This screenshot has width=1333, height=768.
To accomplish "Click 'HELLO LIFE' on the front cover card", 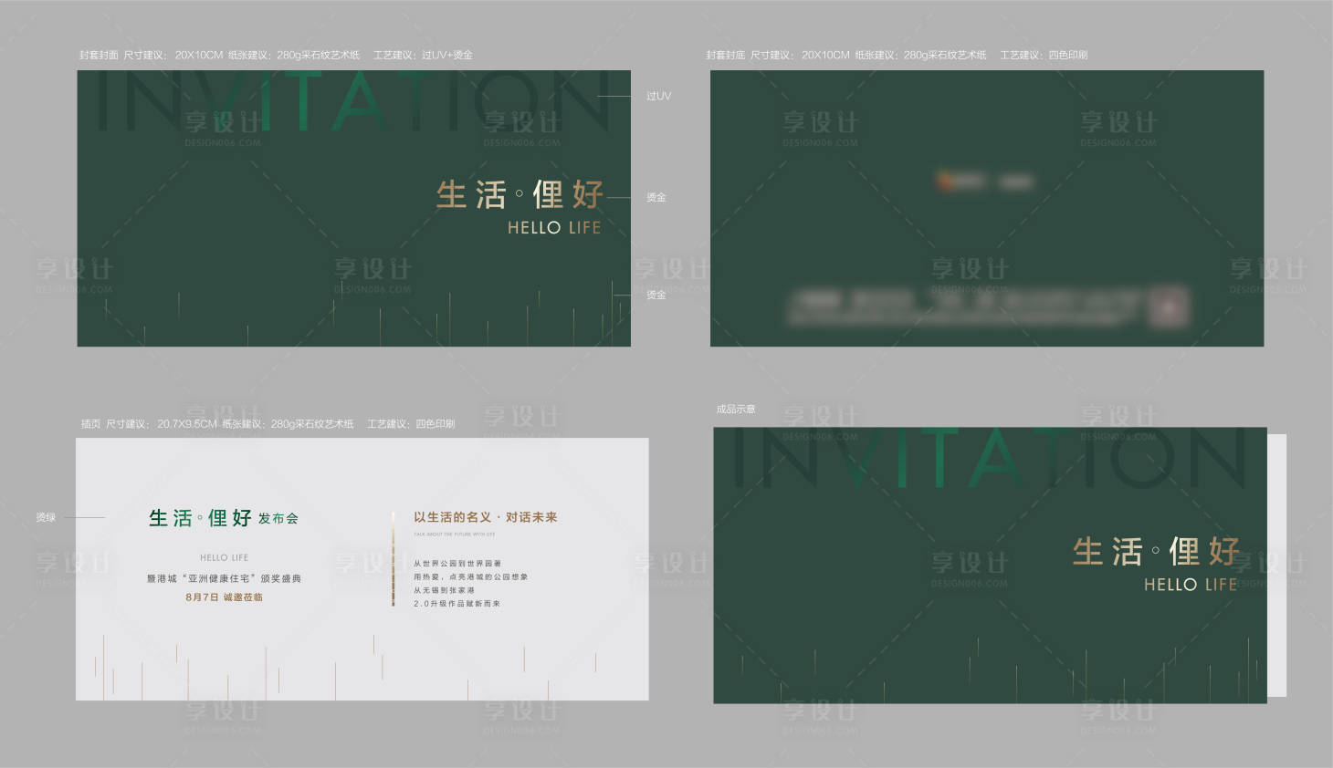I will coord(554,228).
